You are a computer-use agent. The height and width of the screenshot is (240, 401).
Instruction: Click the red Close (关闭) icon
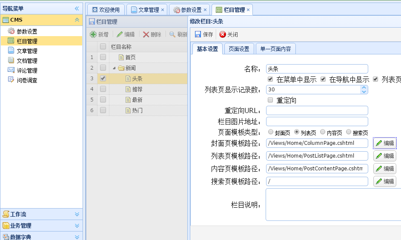pyautogui.click(x=223, y=34)
